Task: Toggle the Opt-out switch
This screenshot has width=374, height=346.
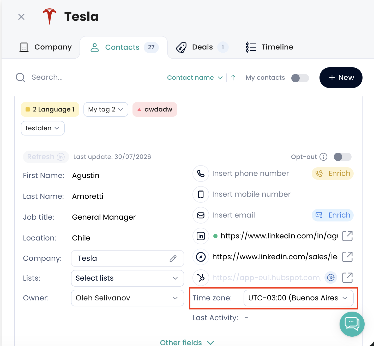Action: pos(342,157)
